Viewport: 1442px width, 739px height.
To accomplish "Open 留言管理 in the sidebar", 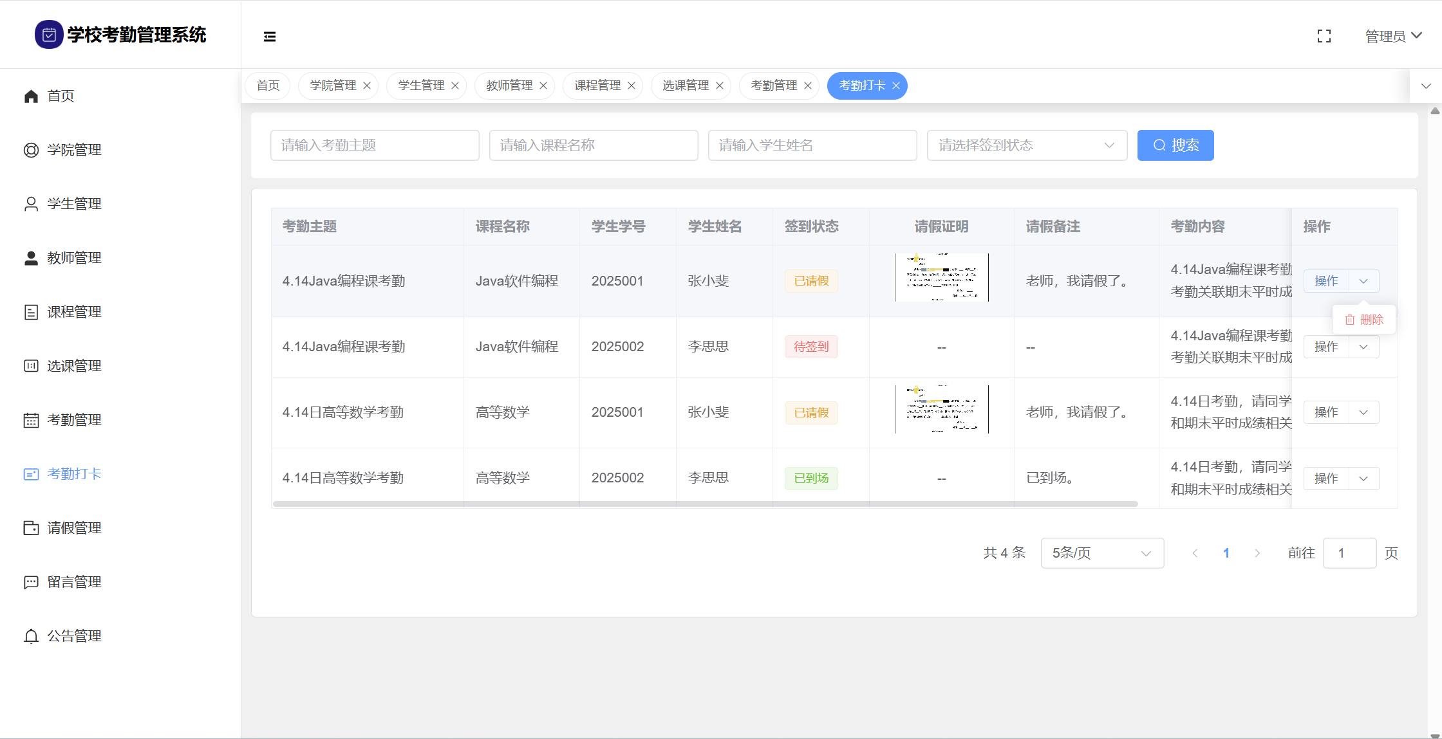I will coord(74,582).
